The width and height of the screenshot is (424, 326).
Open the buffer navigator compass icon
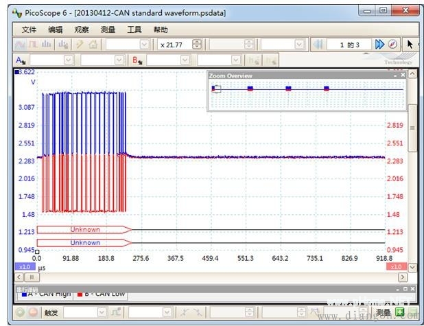pos(392,45)
